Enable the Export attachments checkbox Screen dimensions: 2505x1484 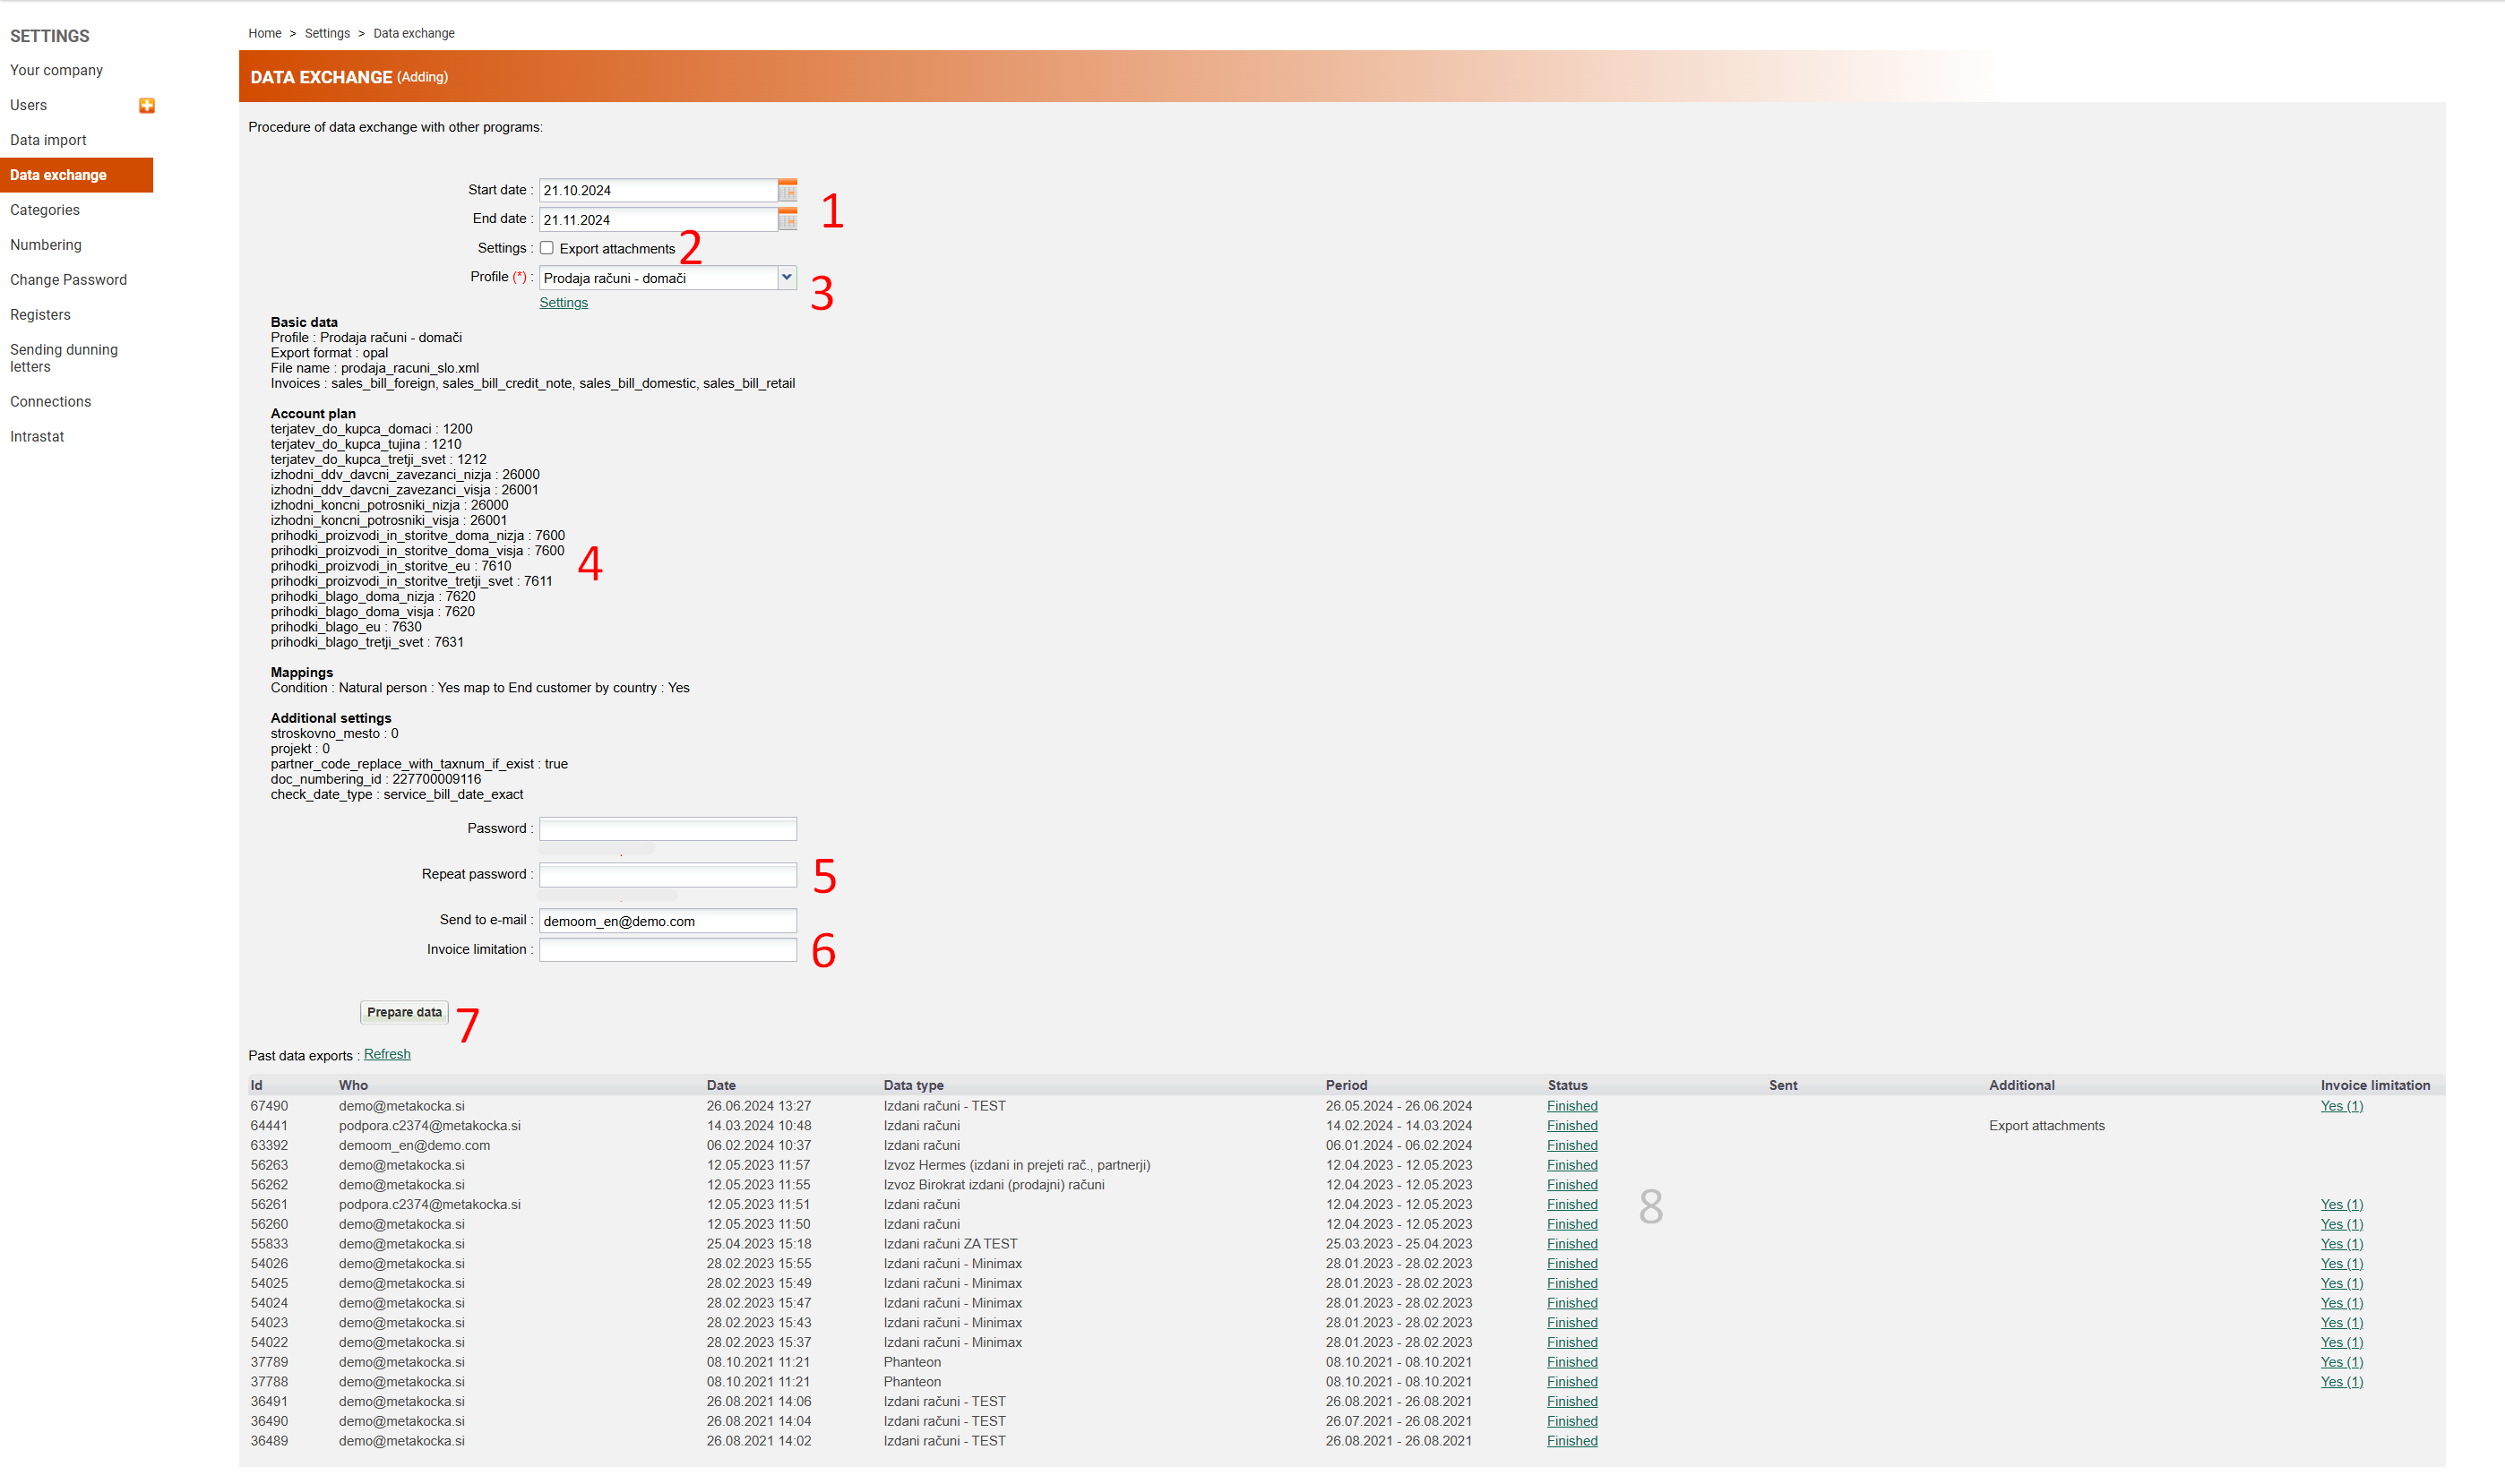point(547,248)
